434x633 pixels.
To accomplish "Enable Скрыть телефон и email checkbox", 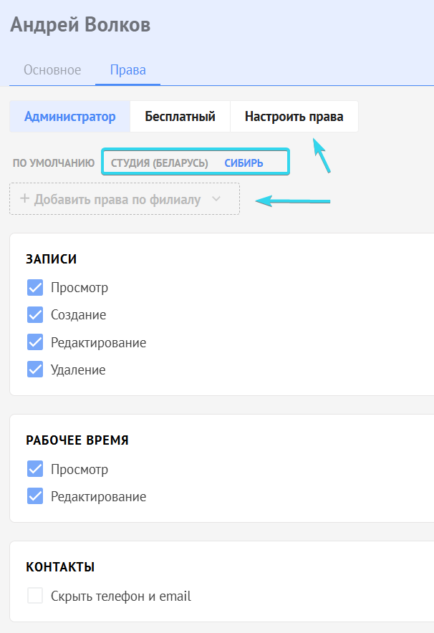I will click(x=35, y=596).
